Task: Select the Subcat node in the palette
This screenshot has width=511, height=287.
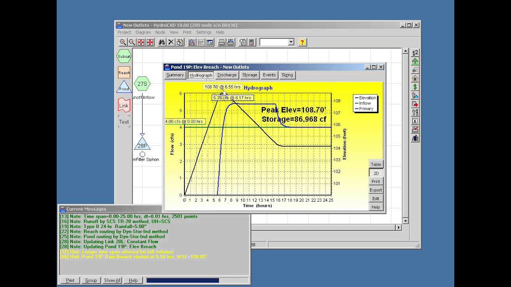Action: coord(124,56)
